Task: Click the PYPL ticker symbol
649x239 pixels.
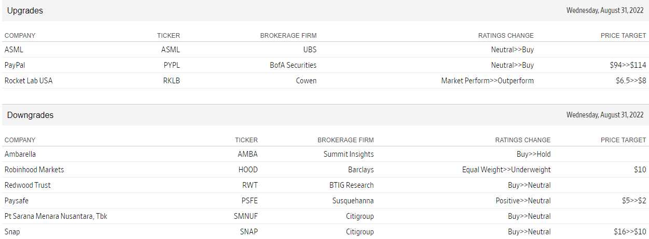Action: pyautogui.click(x=172, y=66)
